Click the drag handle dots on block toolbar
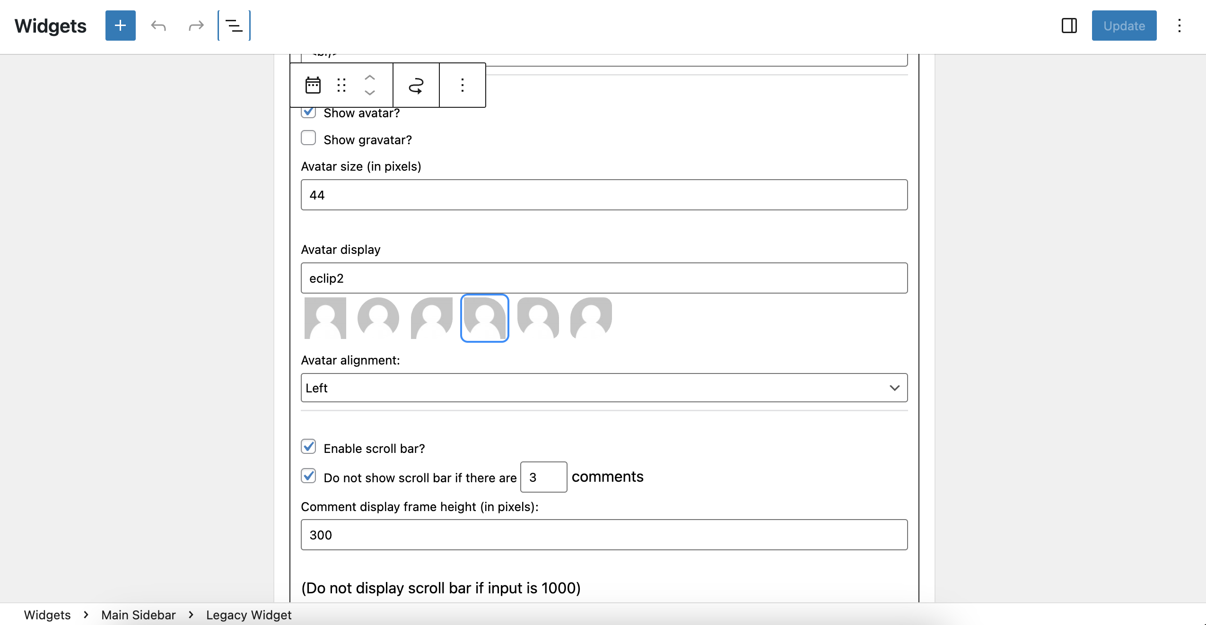This screenshot has height=625, width=1206. (x=341, y=85)
